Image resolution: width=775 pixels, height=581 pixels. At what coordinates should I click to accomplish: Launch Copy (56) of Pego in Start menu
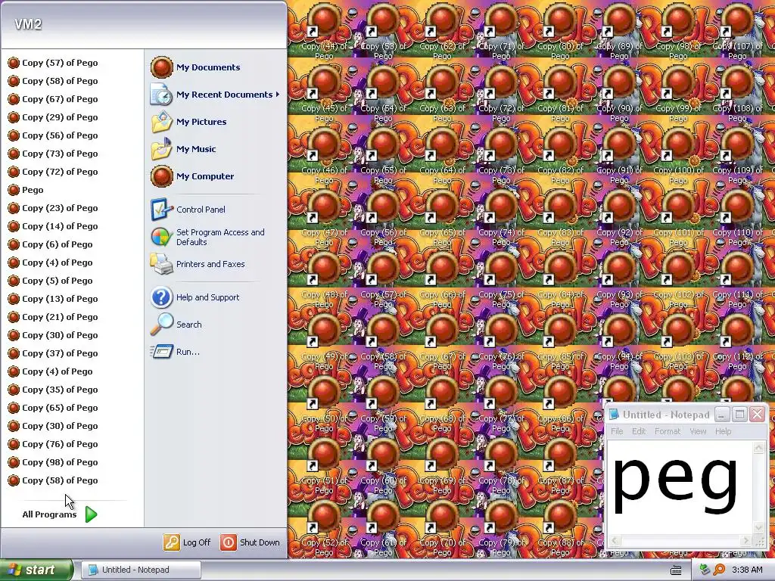(x=53, y=135)
